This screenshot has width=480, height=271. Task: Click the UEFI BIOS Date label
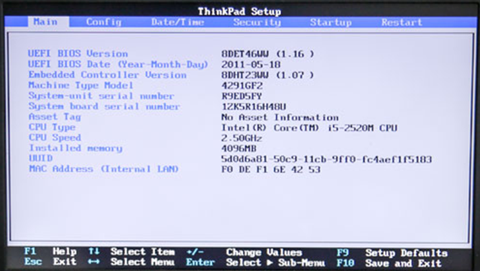pos(118,65)
